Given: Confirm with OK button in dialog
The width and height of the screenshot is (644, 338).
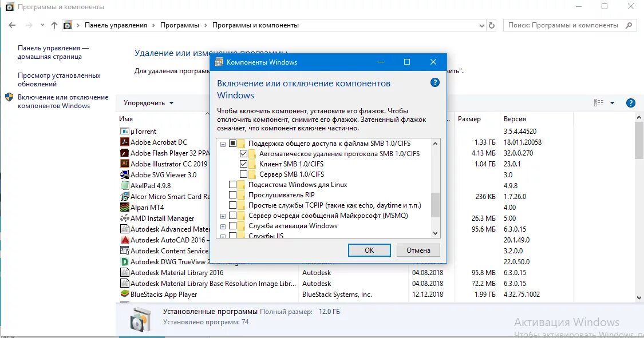Looking at the screenshot, I should click(x=369, y=250).
